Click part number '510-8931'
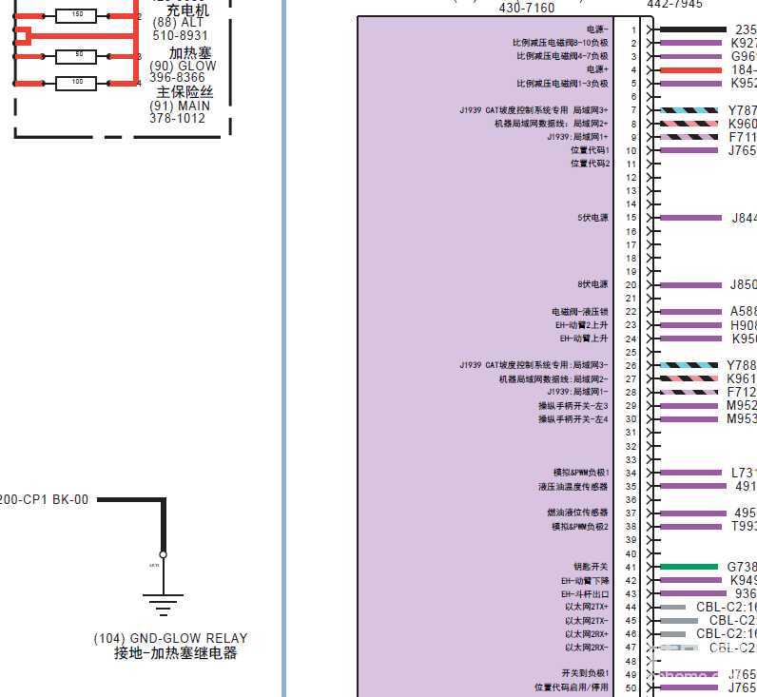Image resolution: width=757 pixels, height=697 pixels. [x=180, y=36]
